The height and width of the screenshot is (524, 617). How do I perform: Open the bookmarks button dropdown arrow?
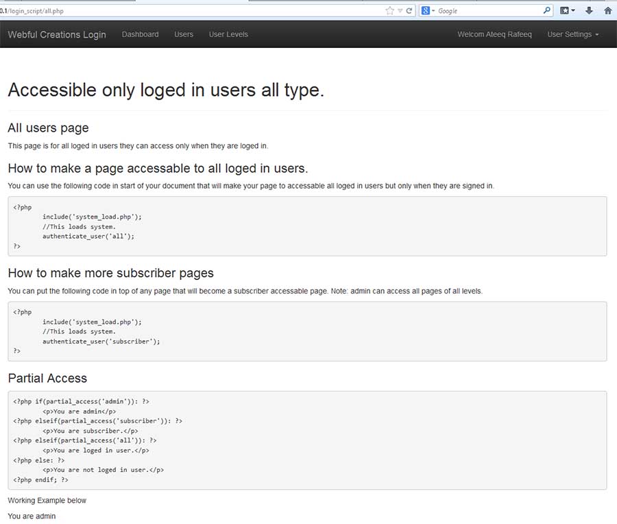[x=573, y=11]
